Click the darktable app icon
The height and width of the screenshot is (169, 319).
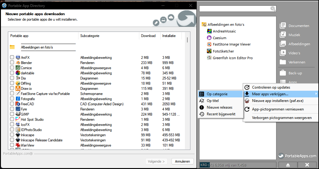point(18,73)
